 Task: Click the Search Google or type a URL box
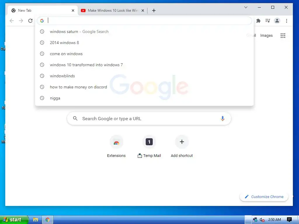pos(149,118)
